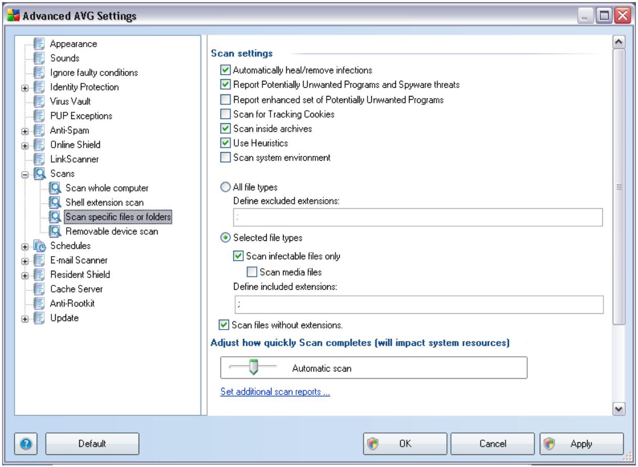Toggle Scan inside archives checkbox
This screenshot has height=467, width=638.
pos(225,128)
